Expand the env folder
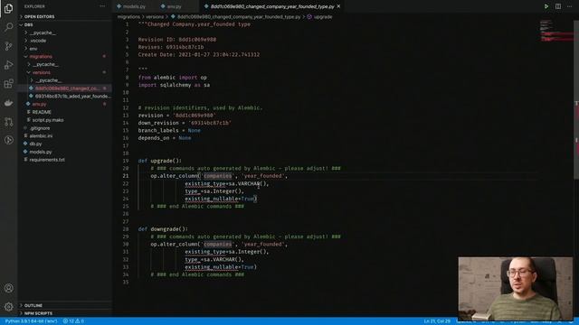 click(x=33, y=49)
